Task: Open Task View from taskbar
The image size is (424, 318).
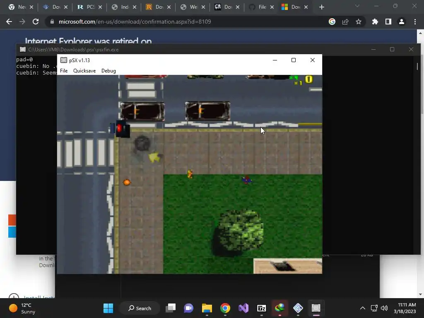Action: pyautogui.click(x=171, y=308)
